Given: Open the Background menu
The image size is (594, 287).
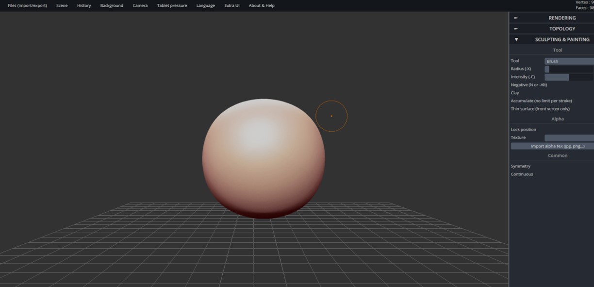Looking at the screenshot, I should 112,5.
